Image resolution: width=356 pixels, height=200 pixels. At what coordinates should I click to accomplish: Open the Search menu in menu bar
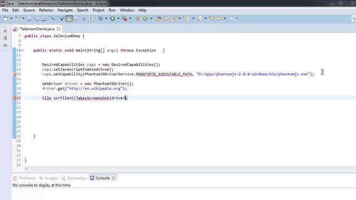tap(82, 10)
